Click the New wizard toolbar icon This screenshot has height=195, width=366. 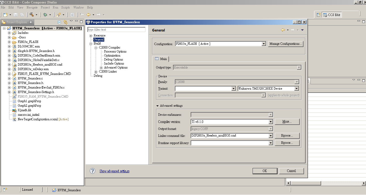pos(5,15)
